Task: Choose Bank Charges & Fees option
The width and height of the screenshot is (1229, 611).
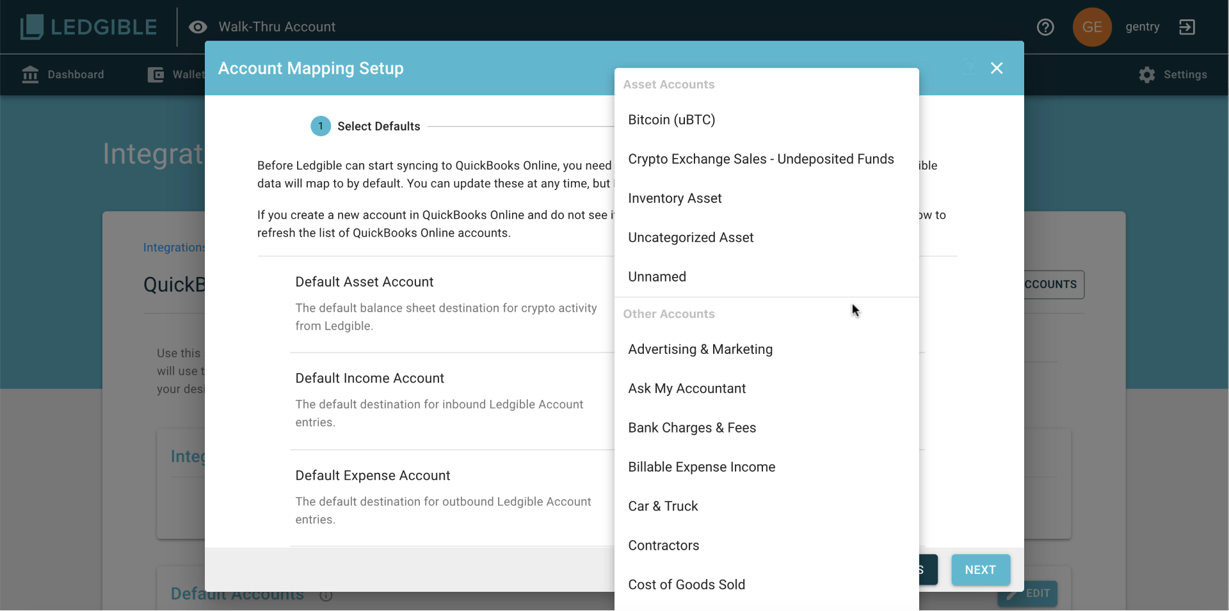Action: (x=767, y=427)
